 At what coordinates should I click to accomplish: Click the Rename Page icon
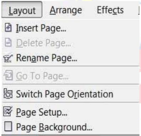(8, 58)
